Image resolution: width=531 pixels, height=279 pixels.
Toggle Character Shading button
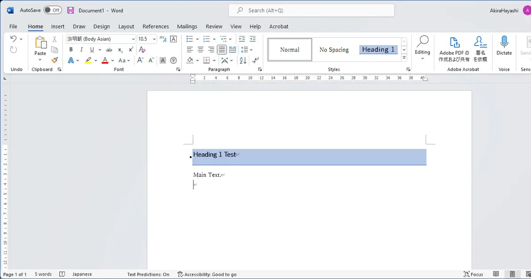pos(163,60)
